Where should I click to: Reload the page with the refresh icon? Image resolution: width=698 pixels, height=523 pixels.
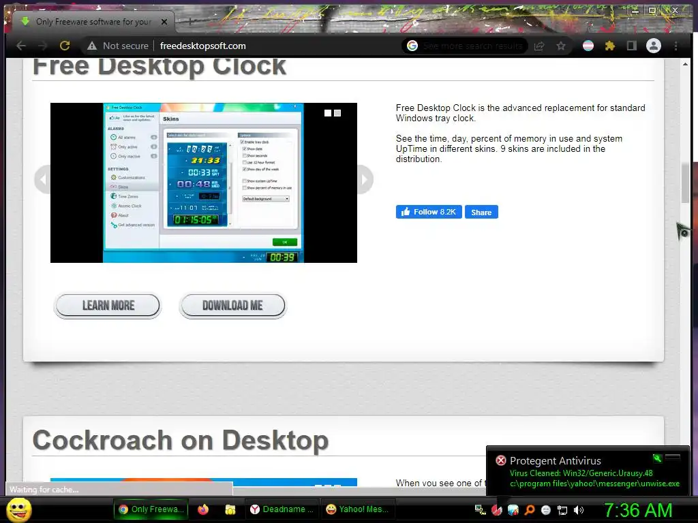(x=65, y=46)
